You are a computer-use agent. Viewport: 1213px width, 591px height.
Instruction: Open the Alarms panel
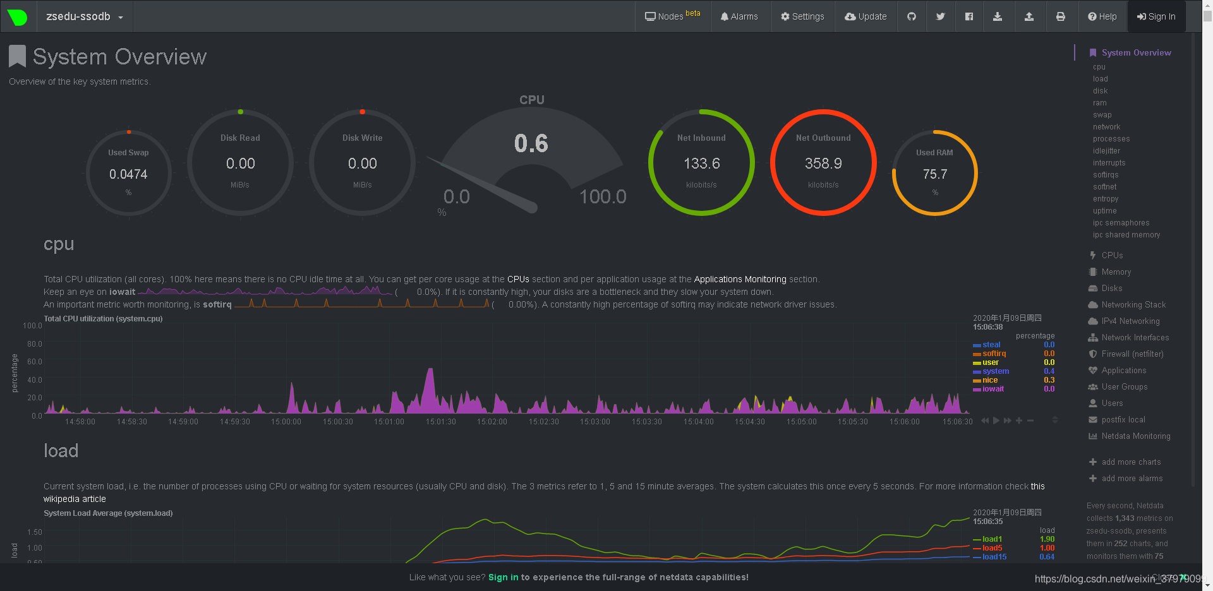pyautogui.click(x=739, y=16)
